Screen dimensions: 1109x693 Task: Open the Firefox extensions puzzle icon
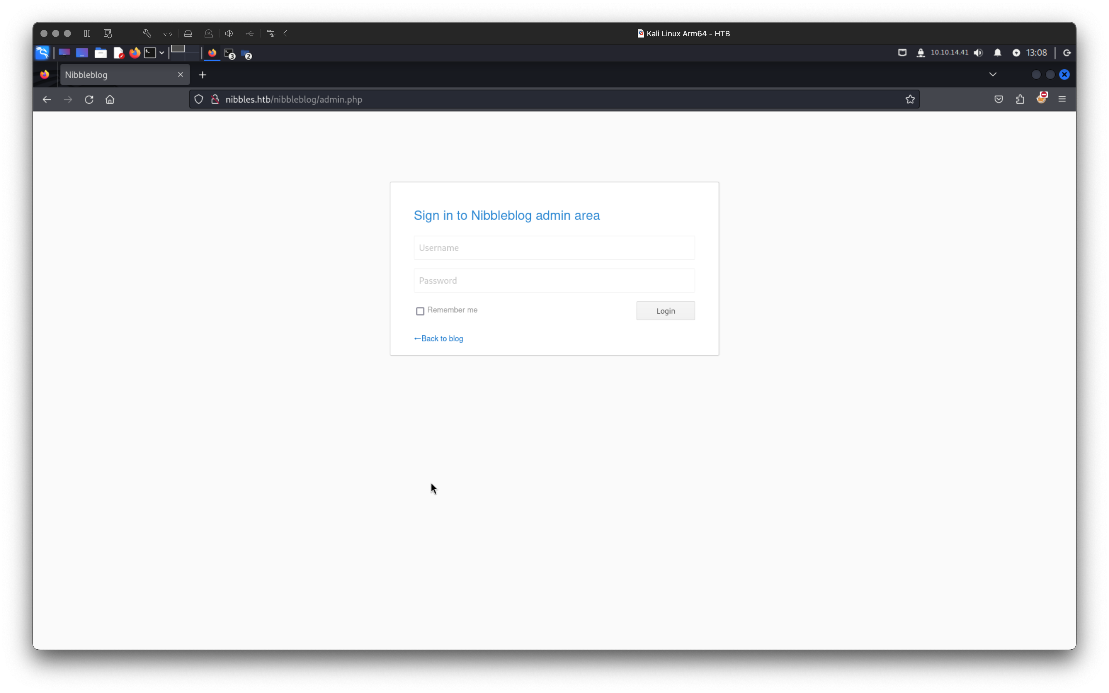coord(1020,99)
